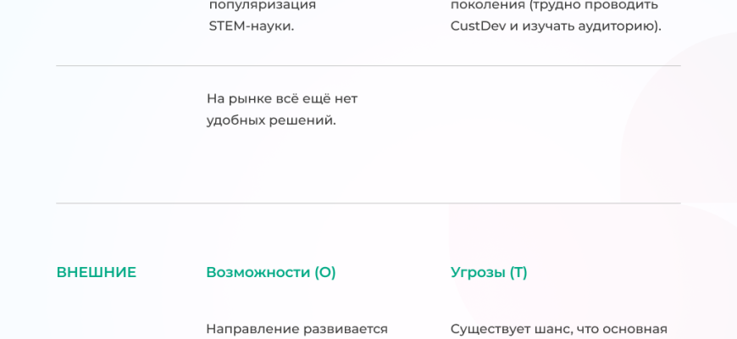Image resolution: width=737 pixels, height=339 pixels.
Task: Click the line На рынке всё ещё нет
Action: click(x=282, y=98)
